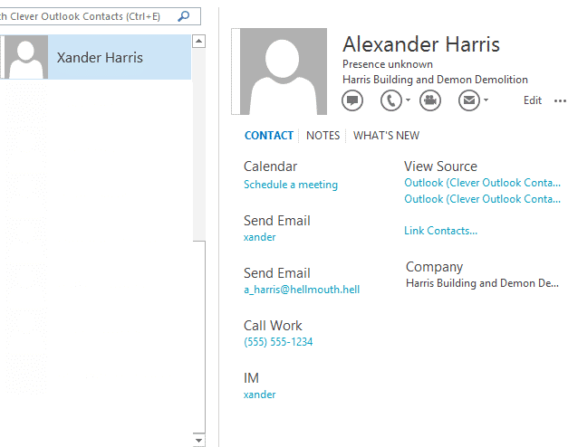Click the phone call icon
The width and height of the screenshot is (568, 447).
[x=390, y=100]
